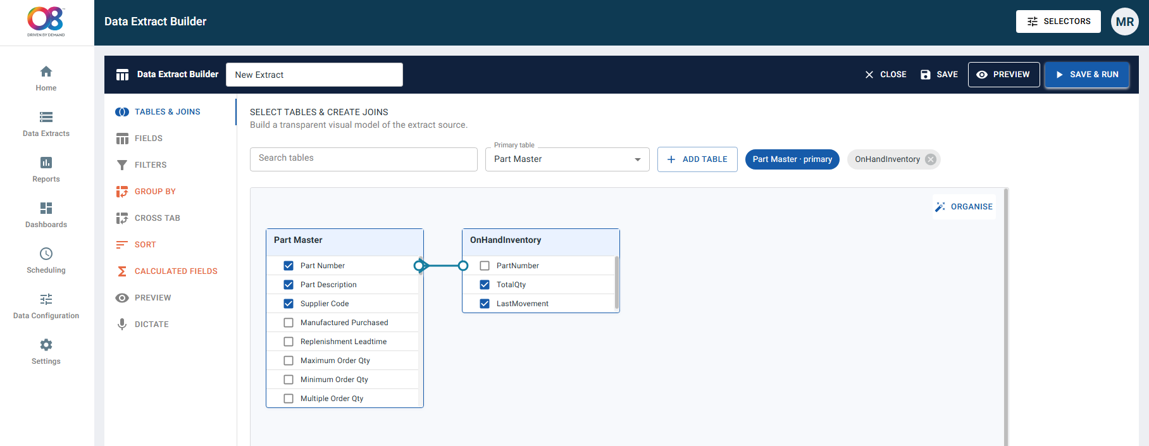Screen dimensions: 1149x446
Task: Click the Sort lines icon
Action: point(122,245)
